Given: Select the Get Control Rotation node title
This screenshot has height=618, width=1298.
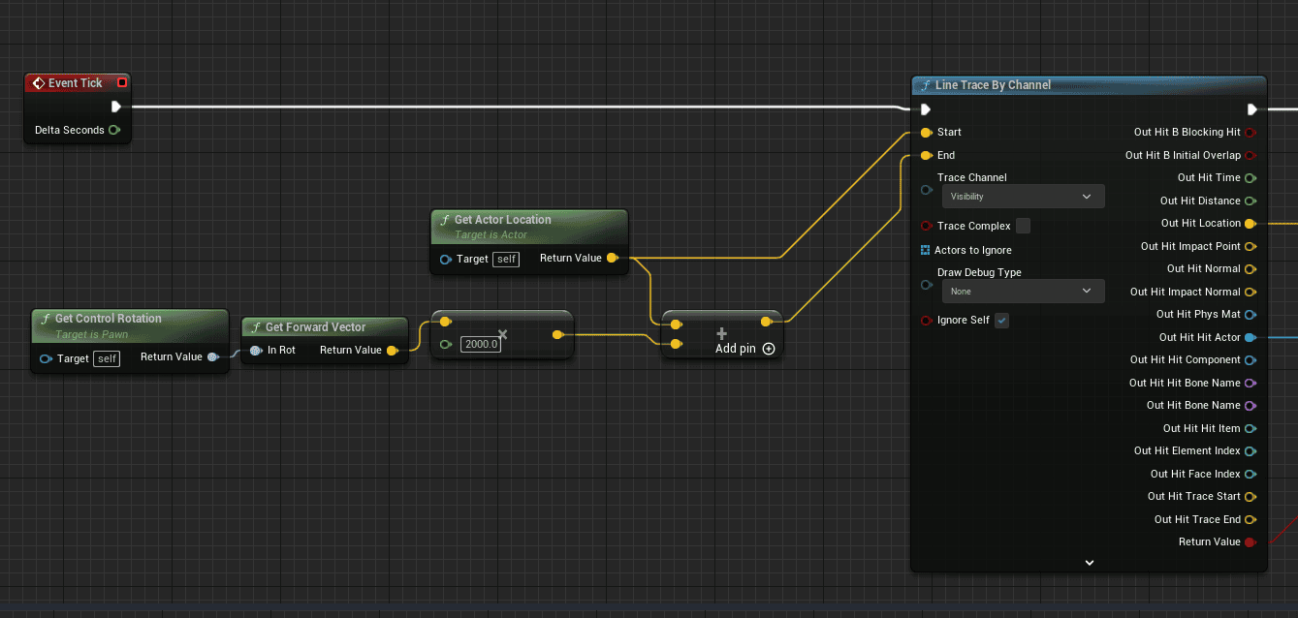Looking at the screenshot, I should coord(108,319).
